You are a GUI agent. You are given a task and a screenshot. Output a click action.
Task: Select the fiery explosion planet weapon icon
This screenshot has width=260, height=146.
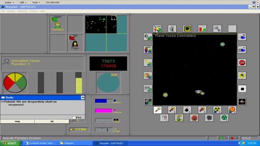pos(232,110)
